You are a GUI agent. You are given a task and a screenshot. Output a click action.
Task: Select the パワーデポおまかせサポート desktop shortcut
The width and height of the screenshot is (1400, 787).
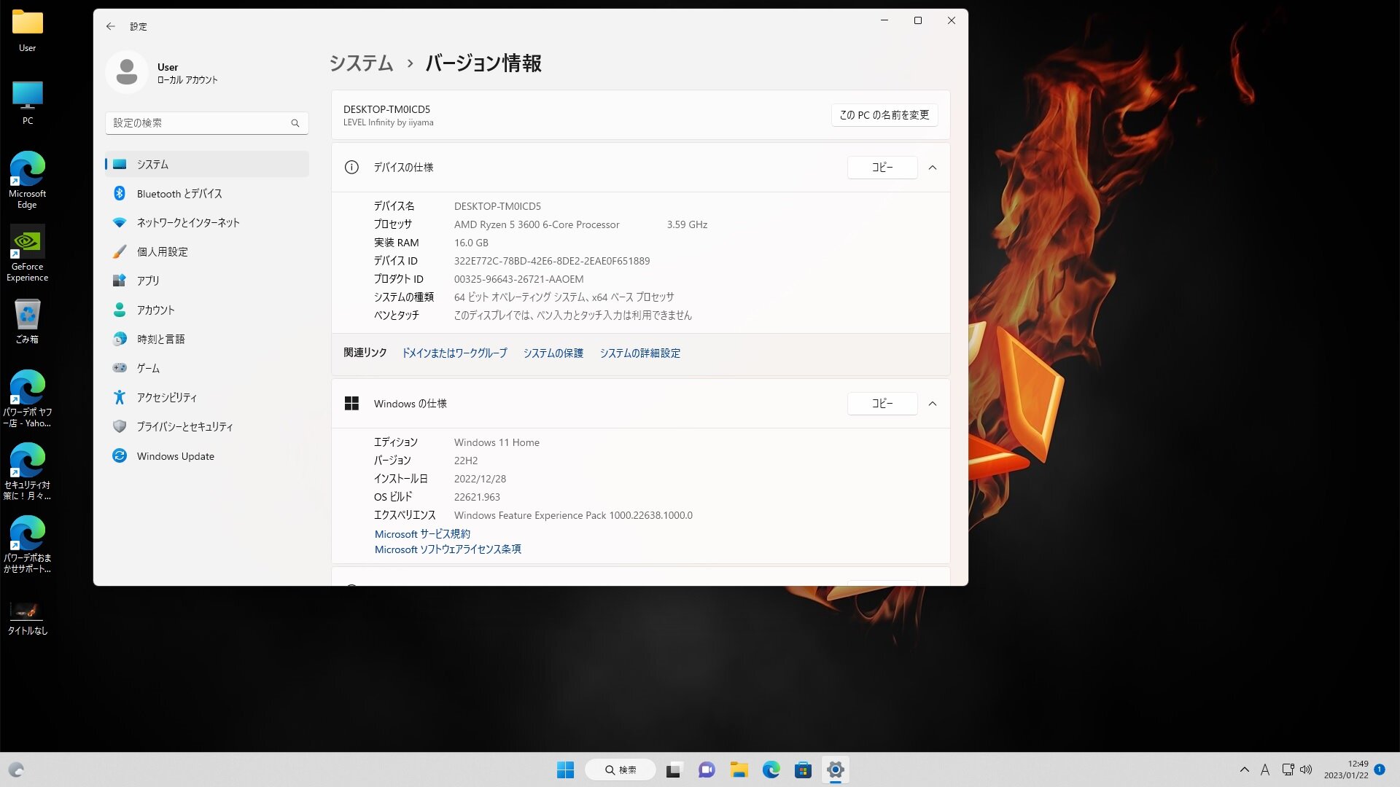click(x=28, y=544)
